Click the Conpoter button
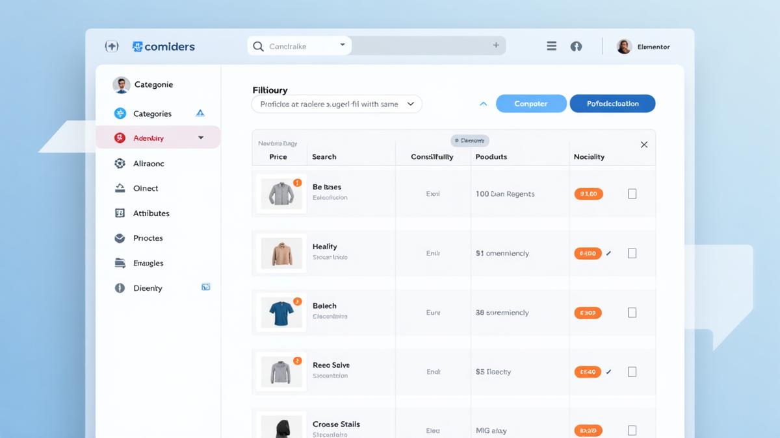 point(531,104)
